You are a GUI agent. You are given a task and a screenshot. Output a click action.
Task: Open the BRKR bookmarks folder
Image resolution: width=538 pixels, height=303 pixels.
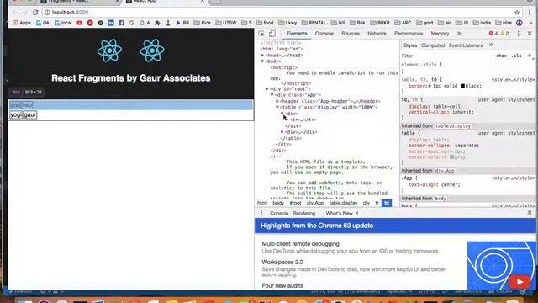[380, 23]
